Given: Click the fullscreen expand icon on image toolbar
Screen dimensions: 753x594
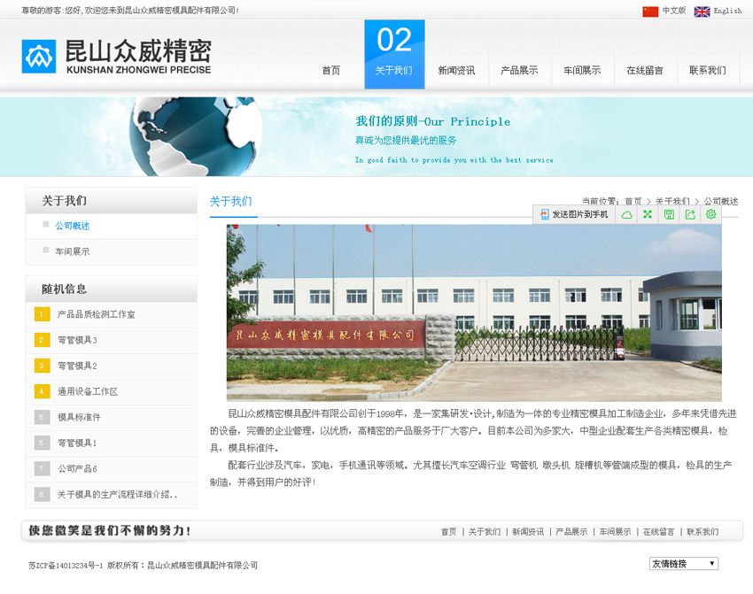Looking at the screenshot, I should pos(648,214).
